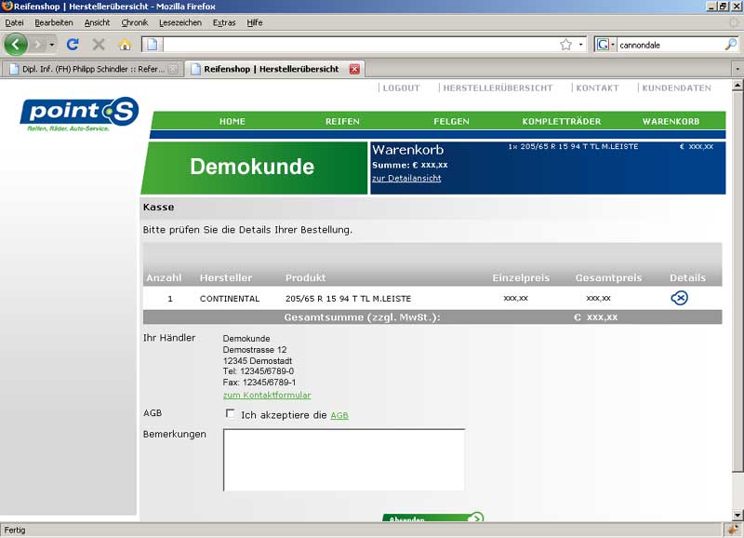Open the zur Detailansicht link
This screenshot has height=538, width=744.
pos(406,178)
